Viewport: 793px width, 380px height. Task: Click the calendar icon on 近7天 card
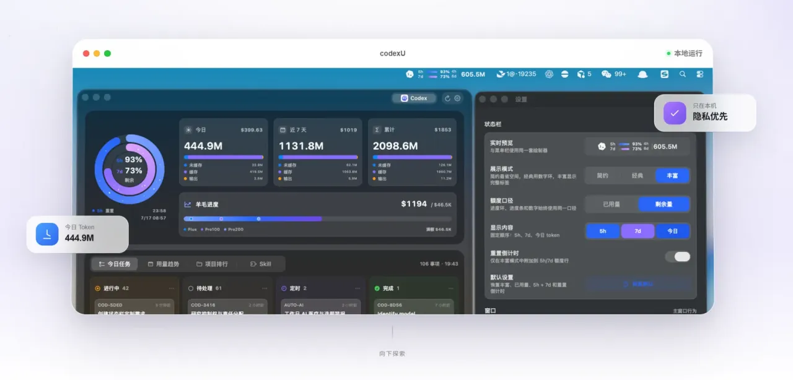[283, 130]
